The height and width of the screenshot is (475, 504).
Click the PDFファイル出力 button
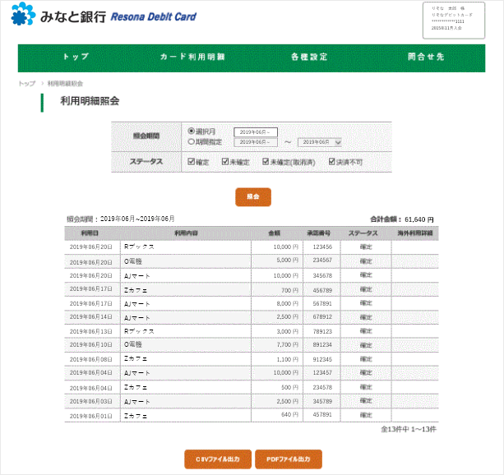[x=289, y=459]
